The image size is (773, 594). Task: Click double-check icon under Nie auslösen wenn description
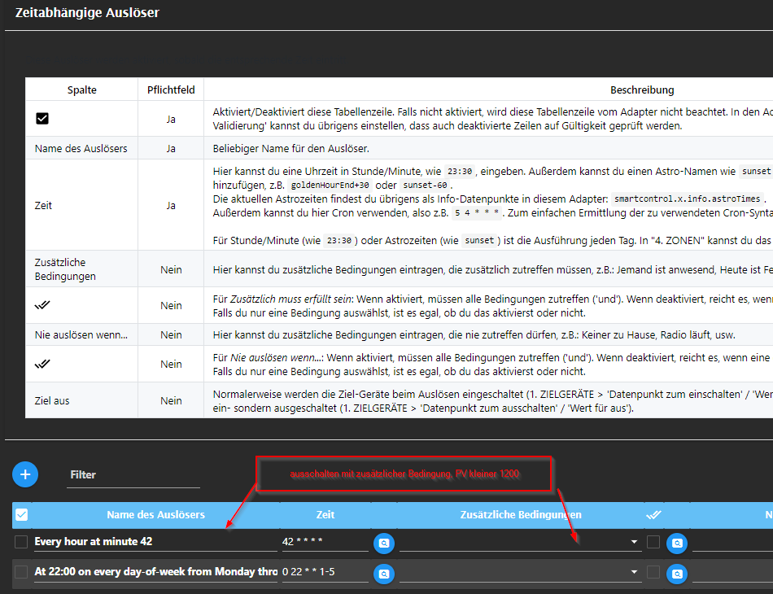click(x=42, y=364)
